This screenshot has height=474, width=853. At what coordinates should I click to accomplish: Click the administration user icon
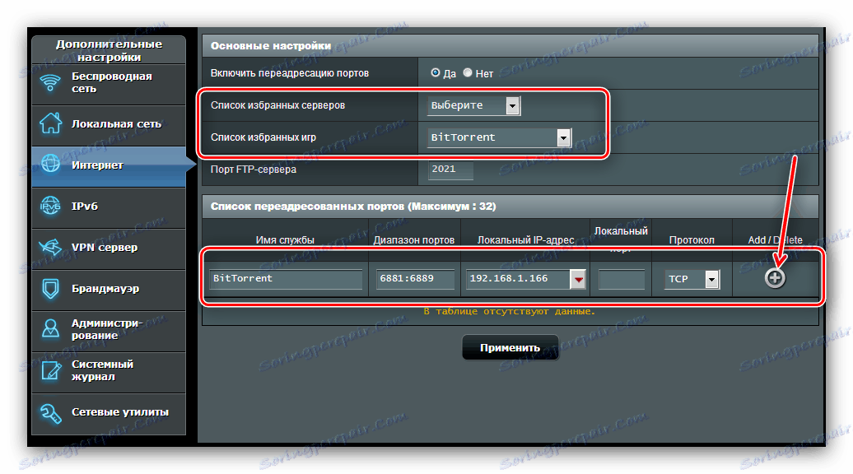point(50,328)
